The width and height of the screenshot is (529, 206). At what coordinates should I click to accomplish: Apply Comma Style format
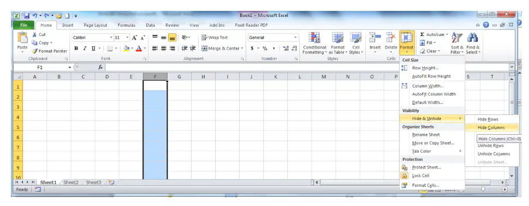point(274,49)
